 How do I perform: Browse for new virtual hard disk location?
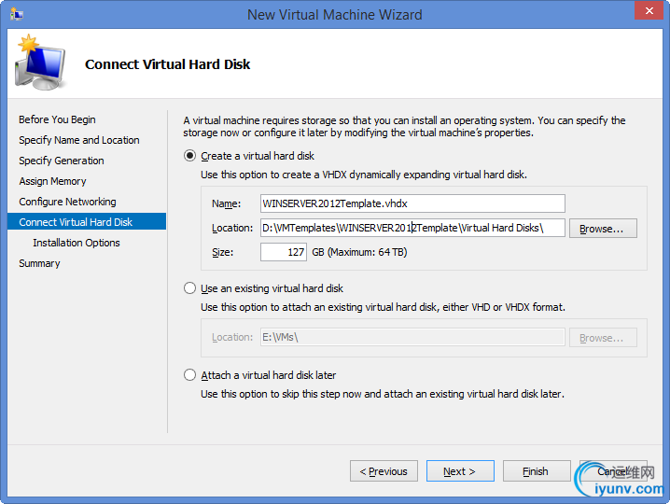603,229
